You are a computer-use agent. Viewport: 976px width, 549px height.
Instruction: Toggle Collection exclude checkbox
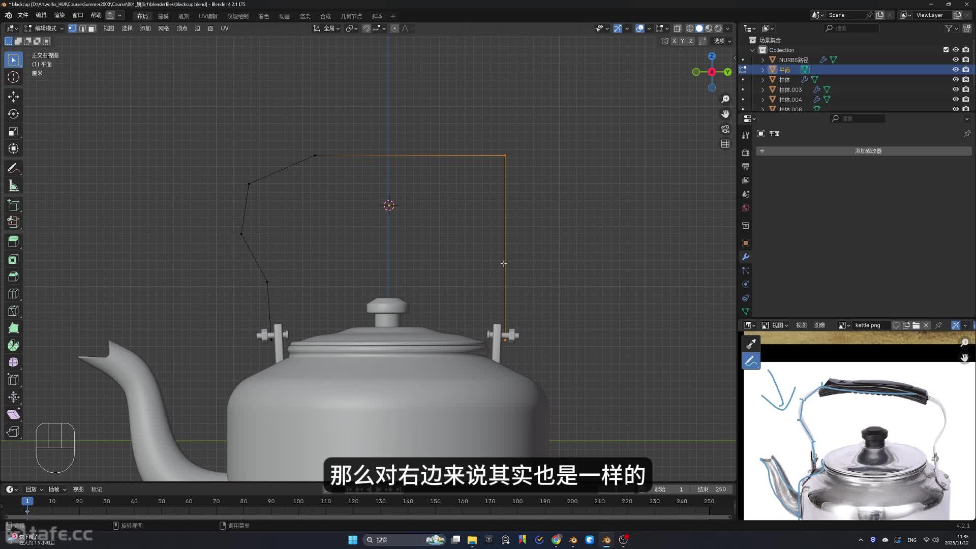pos(945,50)
